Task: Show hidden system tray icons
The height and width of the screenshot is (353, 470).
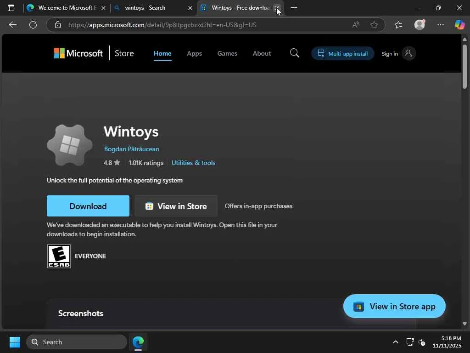Action: (396, 342)
